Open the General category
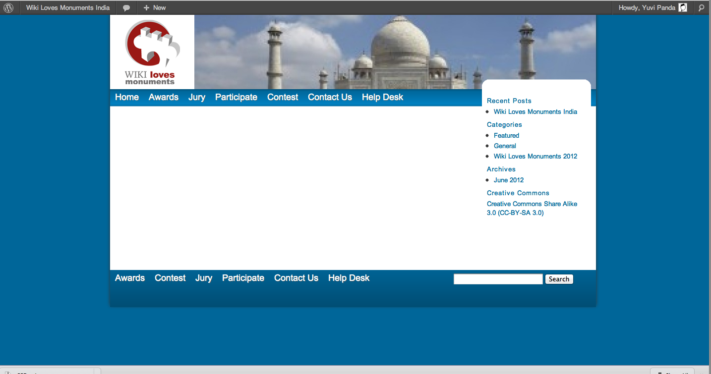This screenshot has height=374, width=711. [505, 146]
